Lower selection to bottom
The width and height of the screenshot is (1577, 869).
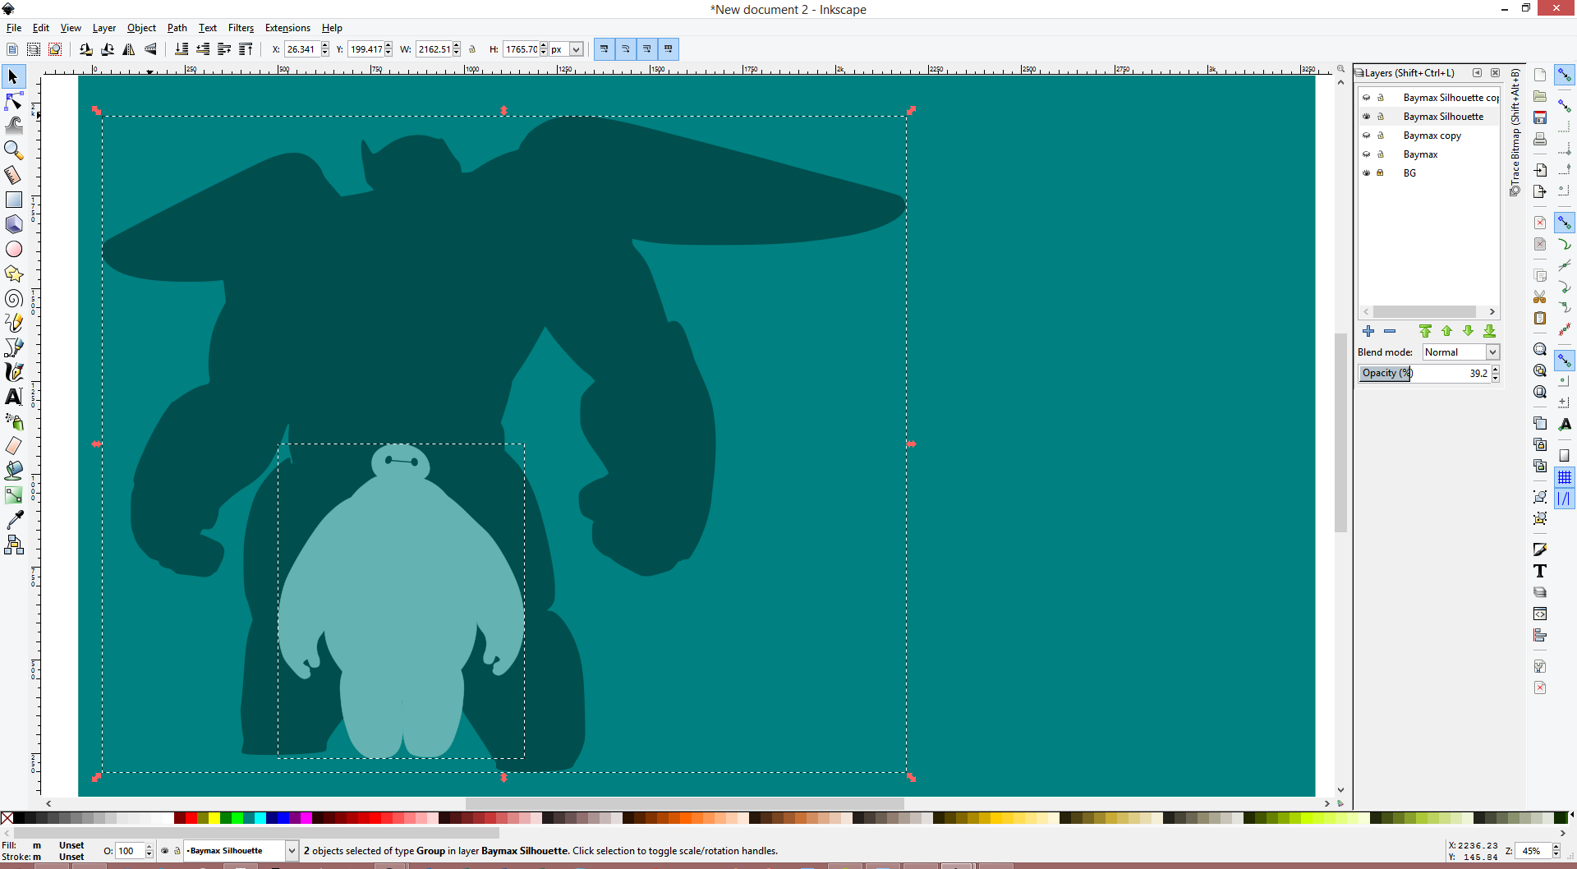[182, 49]
